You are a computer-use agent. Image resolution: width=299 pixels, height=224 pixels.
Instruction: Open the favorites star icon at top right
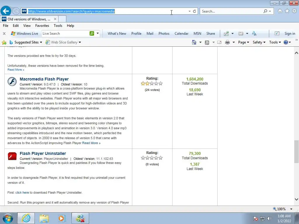click(x=287, y=11)
